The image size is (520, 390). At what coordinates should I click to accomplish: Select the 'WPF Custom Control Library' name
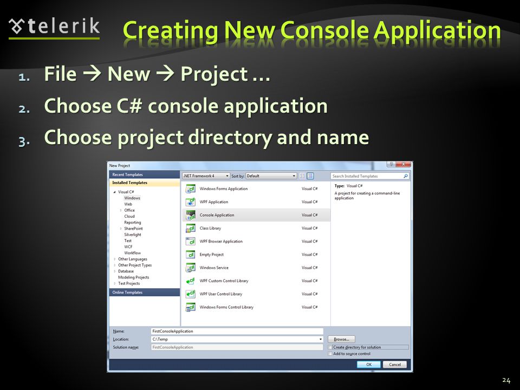click(x=224, y=281)
